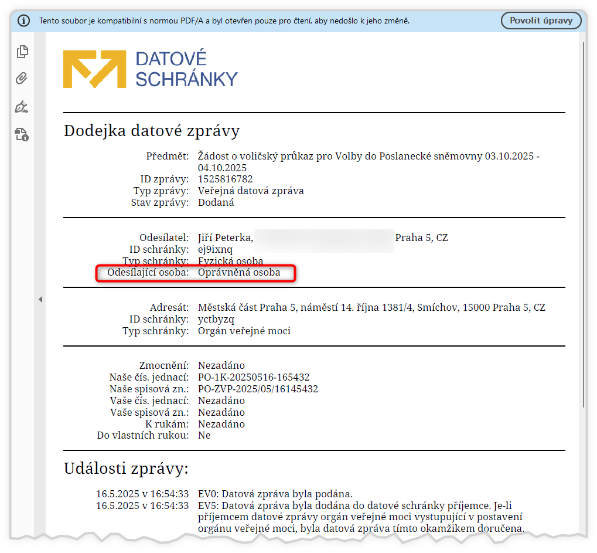Click the text Veřejná datová zpráva
Viewport: 597px width, 553px height.
[251, 191]
